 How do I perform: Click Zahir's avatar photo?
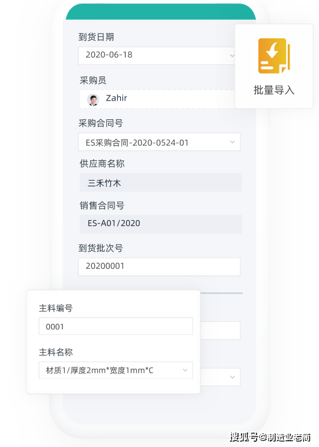pos(93,100)
